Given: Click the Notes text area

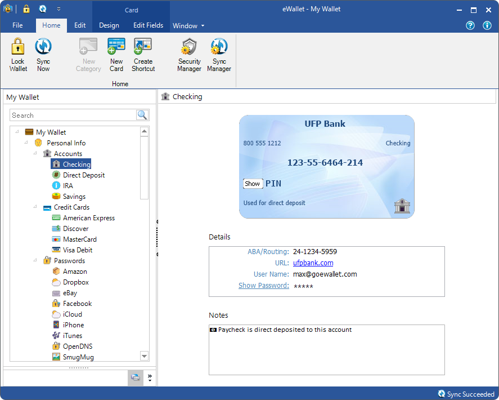Looking at the screenshot, I should pos(326,350).
